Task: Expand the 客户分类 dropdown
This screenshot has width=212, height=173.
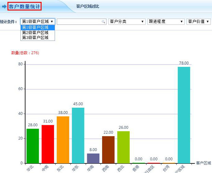Action: click(x=127, y=21)
